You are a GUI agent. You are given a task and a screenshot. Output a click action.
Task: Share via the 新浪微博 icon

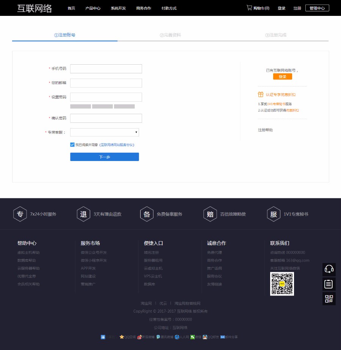138,337
